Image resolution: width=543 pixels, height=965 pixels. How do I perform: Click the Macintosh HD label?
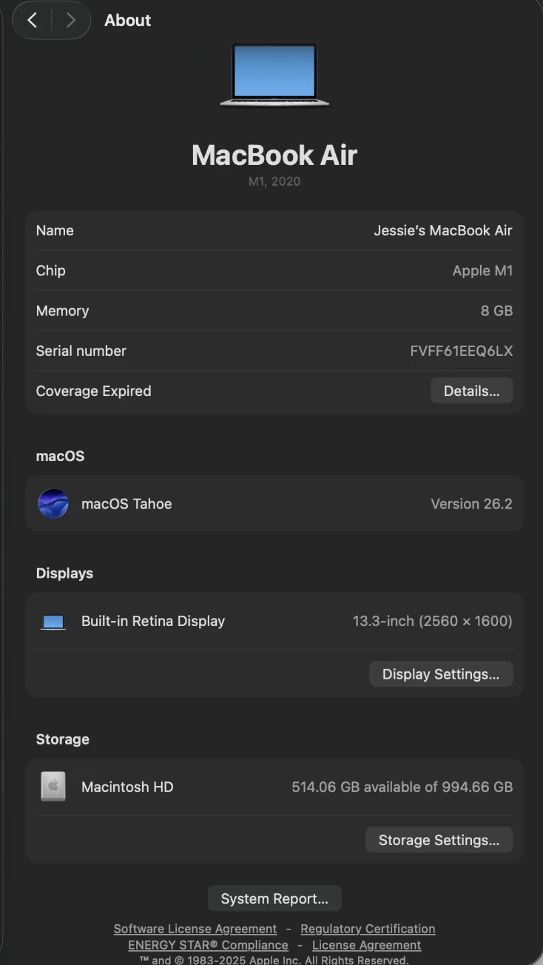(127, 787)
